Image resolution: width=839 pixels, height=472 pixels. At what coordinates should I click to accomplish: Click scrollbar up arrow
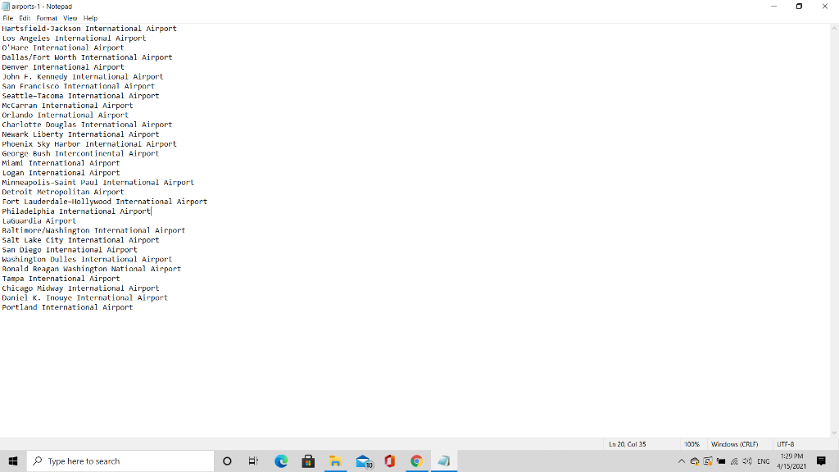pyautogui.click(x=834, y=29)
